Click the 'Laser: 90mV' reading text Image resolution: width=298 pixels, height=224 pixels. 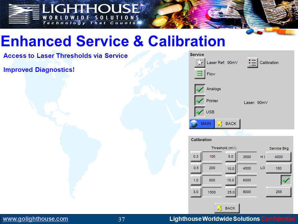tap(255, 103)
